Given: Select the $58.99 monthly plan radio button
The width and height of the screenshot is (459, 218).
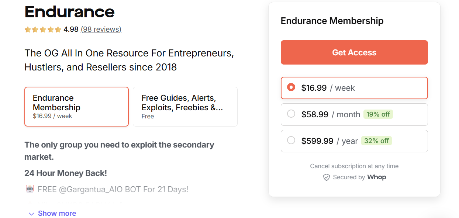Looking at the screenshot, I should coord(291,114).
